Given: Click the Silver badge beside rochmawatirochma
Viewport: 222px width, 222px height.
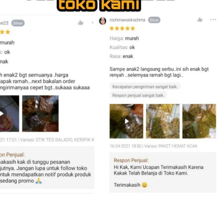Looking at the screenshot, I should [x=154, y=20].
